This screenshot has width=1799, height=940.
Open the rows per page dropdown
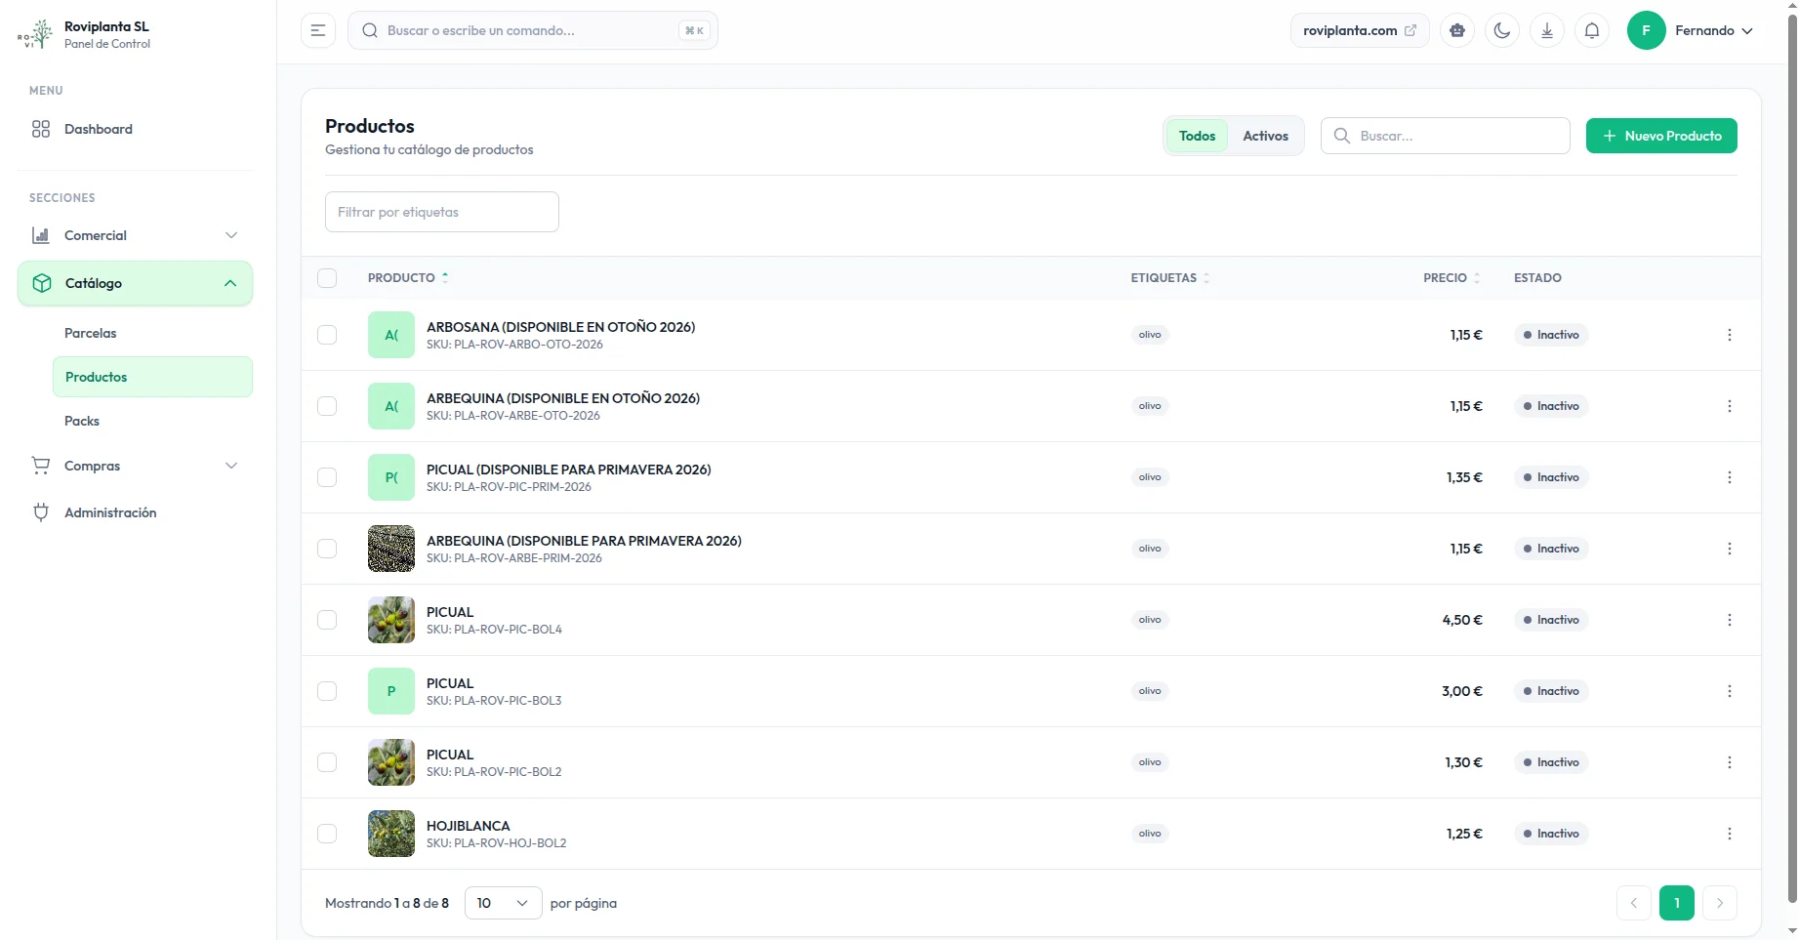click(x=503, y=903)
